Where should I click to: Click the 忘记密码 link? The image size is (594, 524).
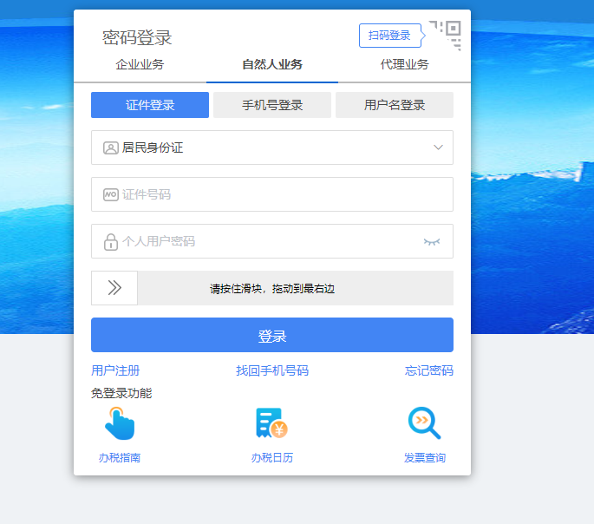(x=429, y=370)
